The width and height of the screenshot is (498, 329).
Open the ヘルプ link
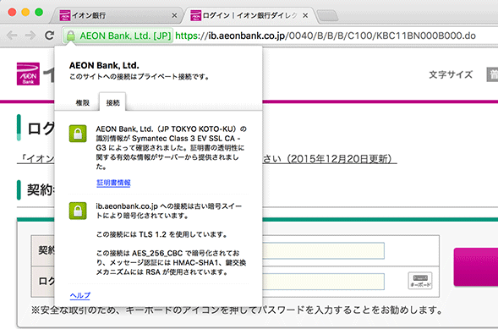(x=80, y=295)
